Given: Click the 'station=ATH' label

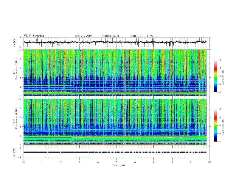Looking at the screenshot, I should pyautogui.click(x=111, y=36).
